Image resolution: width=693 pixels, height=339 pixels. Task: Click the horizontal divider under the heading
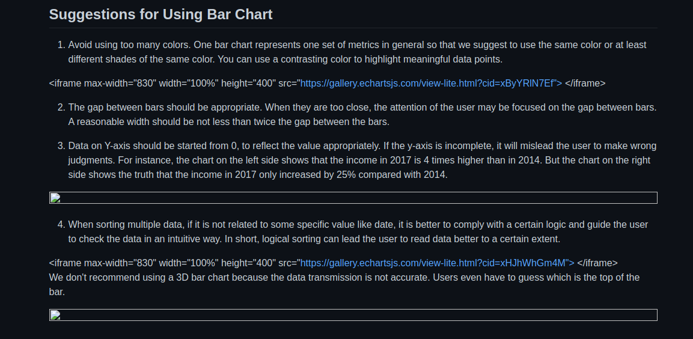pos(353,28)
